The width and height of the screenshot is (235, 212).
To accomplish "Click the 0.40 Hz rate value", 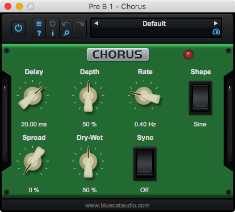I will (x=145, y=124).
